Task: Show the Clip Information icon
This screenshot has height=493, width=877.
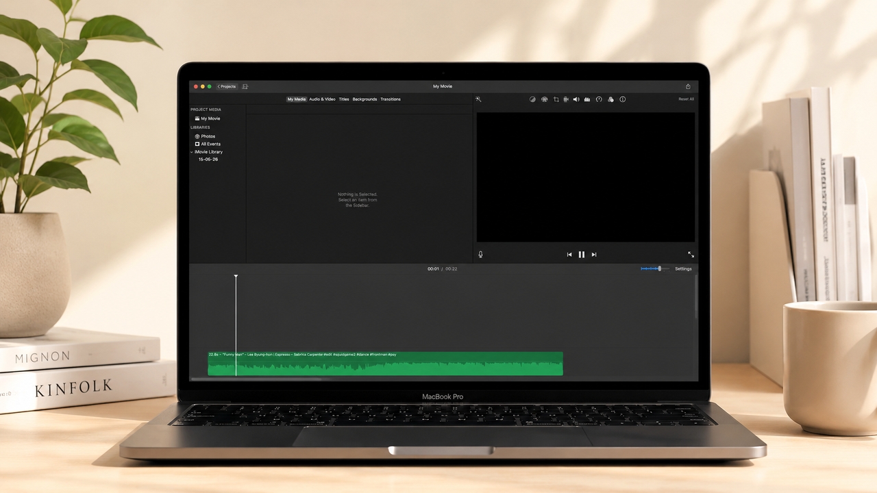Action: tap(622, 99)
